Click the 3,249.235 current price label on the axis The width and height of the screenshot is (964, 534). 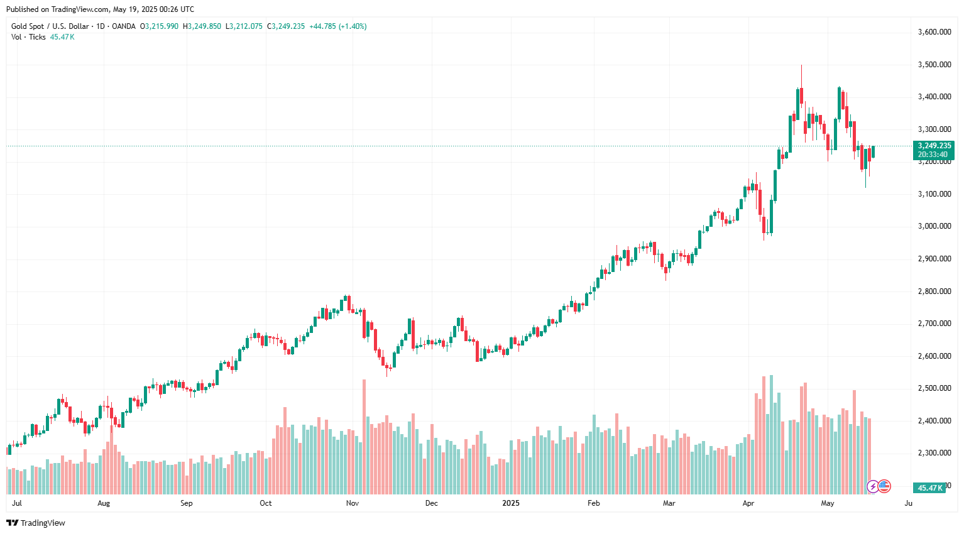pos(934,146)
